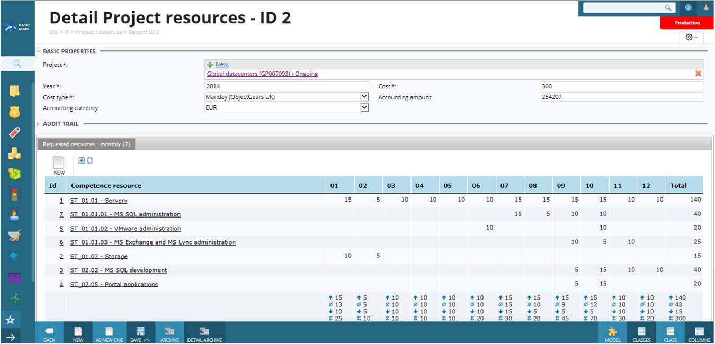Open Portal applications resource link
The width and height of the screenshot is (715, 344).
click(114, 285)
